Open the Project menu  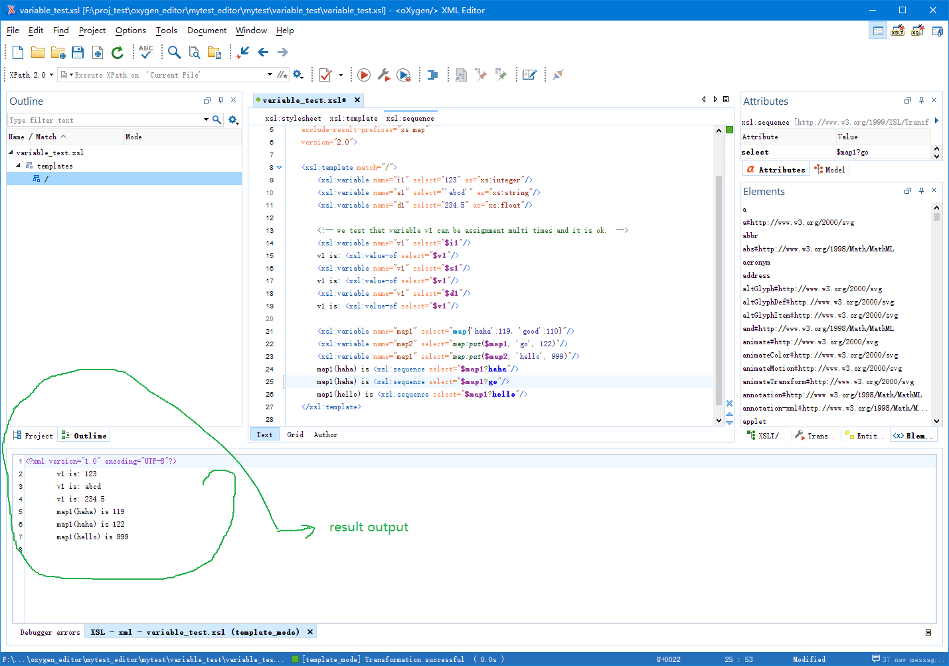[92, 31]
